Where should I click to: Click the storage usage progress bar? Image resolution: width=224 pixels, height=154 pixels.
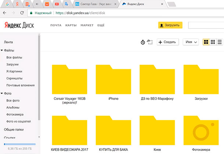(19, 144)
